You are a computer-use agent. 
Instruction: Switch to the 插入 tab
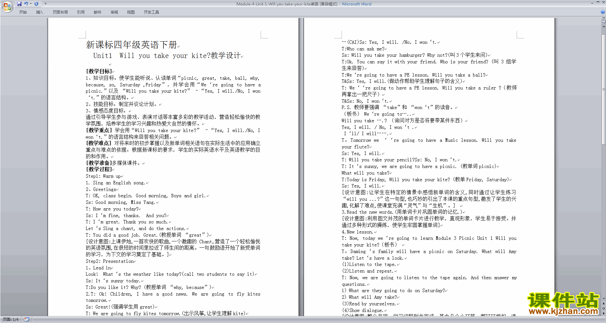point(39,12)
